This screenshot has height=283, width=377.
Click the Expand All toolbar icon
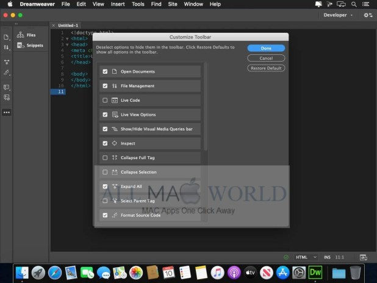tap(6, 62)
